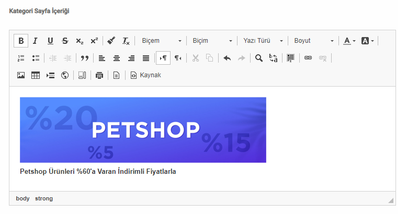
Task: Open the Biçem styles dropdown
Action: 162,41
